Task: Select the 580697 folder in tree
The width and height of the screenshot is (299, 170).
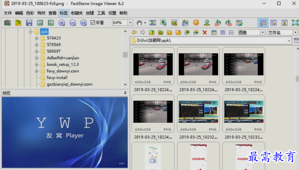Action: (x=54, y=51)
